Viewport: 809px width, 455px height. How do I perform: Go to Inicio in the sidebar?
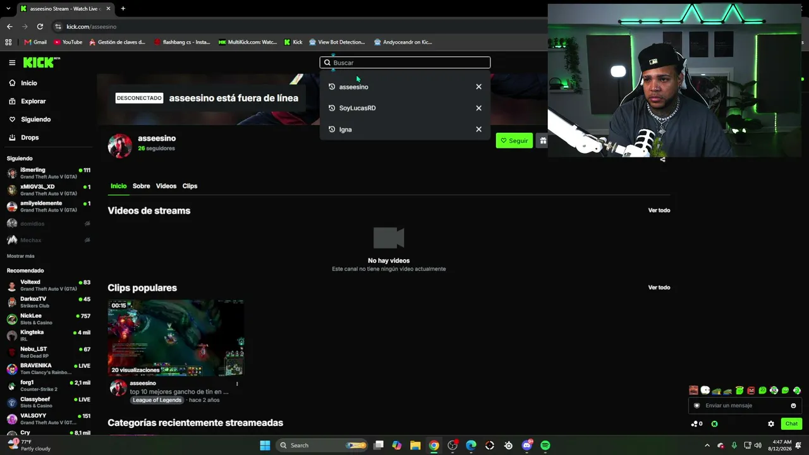(23, 83)
